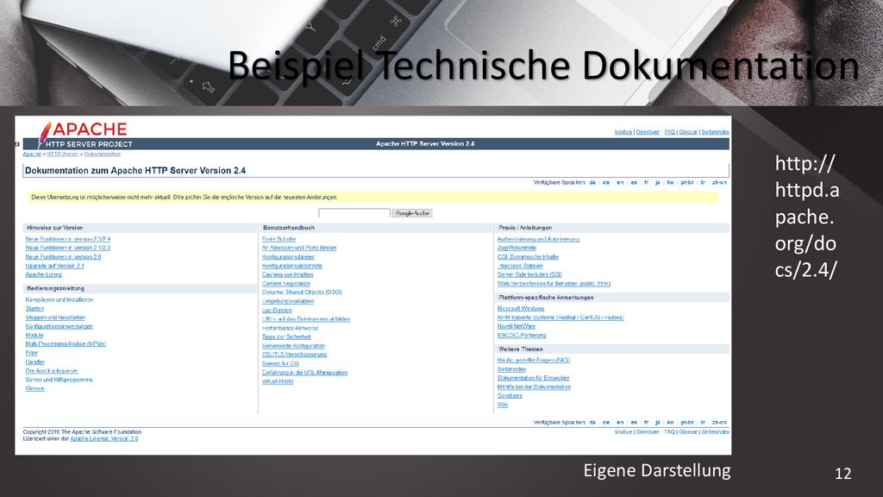Open the Performance-Hinweise link

click(x=290, y=328)
